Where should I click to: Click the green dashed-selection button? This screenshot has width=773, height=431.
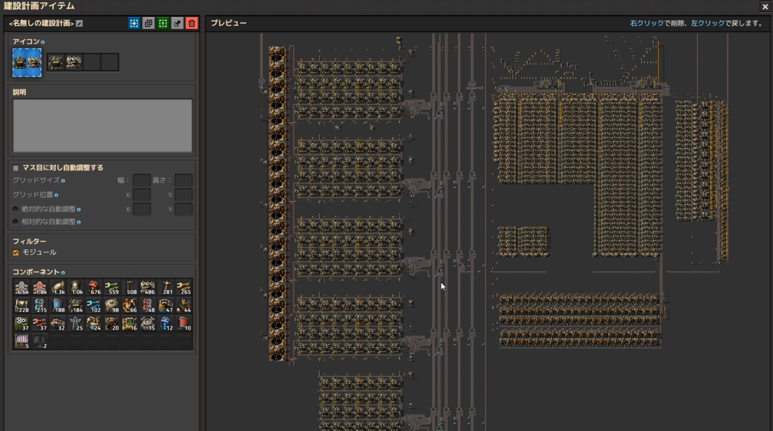[163, 23]
